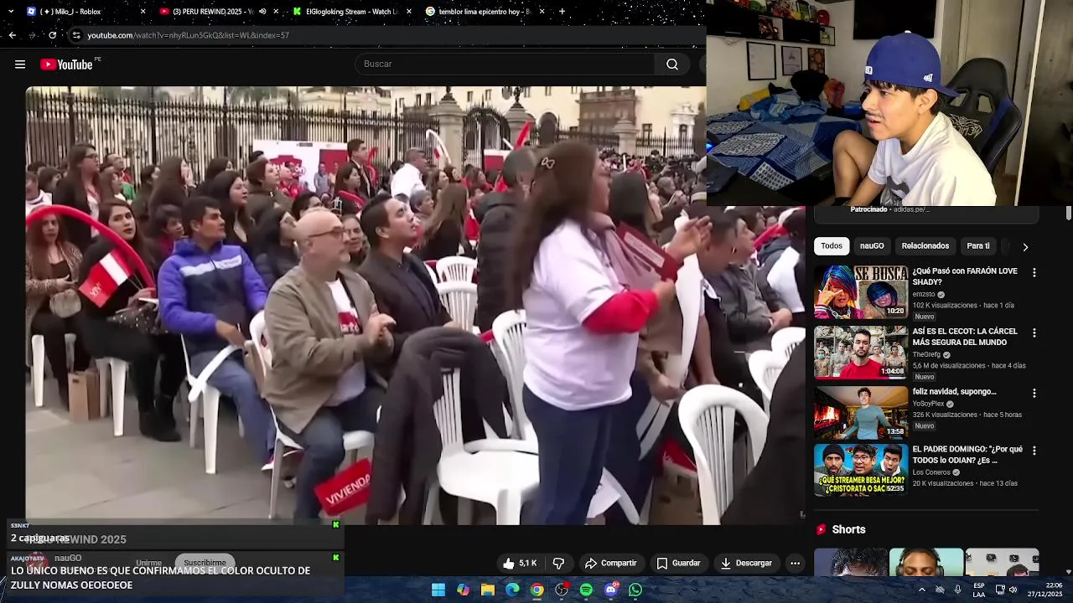The height and width of the screenshot is (603, 1073).
Task: Open options for El Padre Domingo video
Action: coord(1034,451)
